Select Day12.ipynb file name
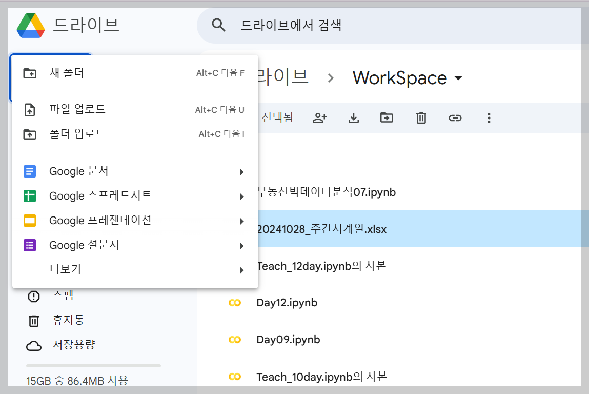589x394 pixels. 287,303
